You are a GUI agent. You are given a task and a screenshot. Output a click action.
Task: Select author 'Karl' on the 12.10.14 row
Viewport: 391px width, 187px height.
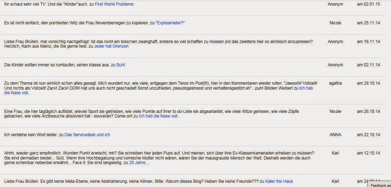pos(335,153)
